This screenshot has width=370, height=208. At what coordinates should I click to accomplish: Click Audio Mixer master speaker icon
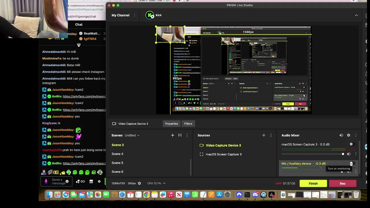coord(341,135)
